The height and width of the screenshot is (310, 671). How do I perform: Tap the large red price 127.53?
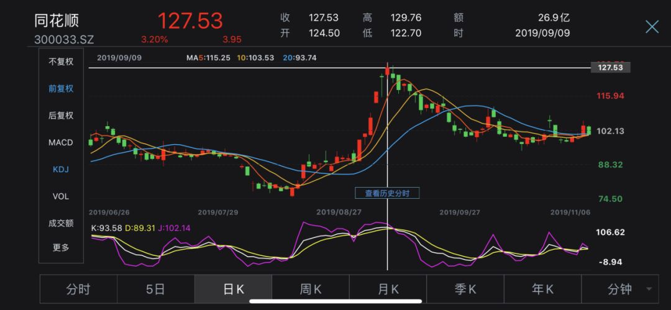click(x=191, y=21)
